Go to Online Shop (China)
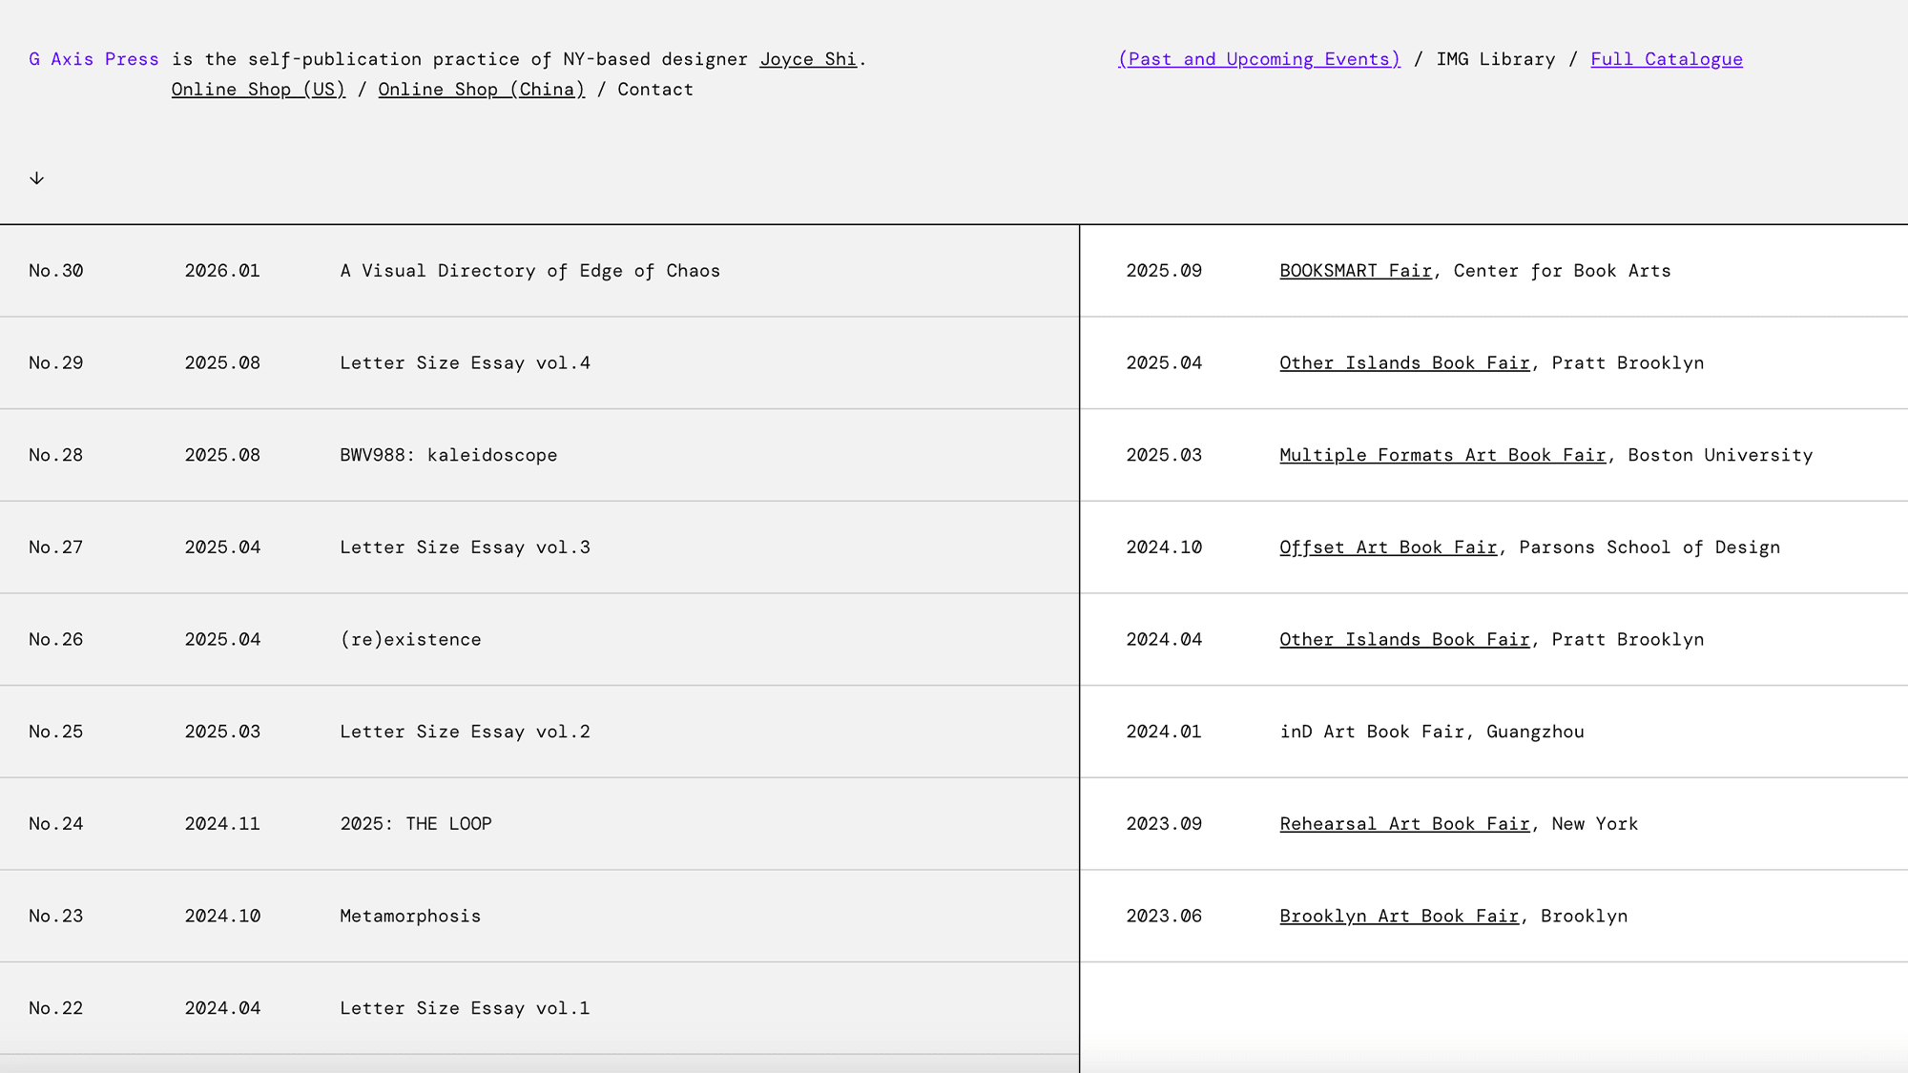Image resolution: width=1908 pixels, height=1073 pixels. coord(481,90)
